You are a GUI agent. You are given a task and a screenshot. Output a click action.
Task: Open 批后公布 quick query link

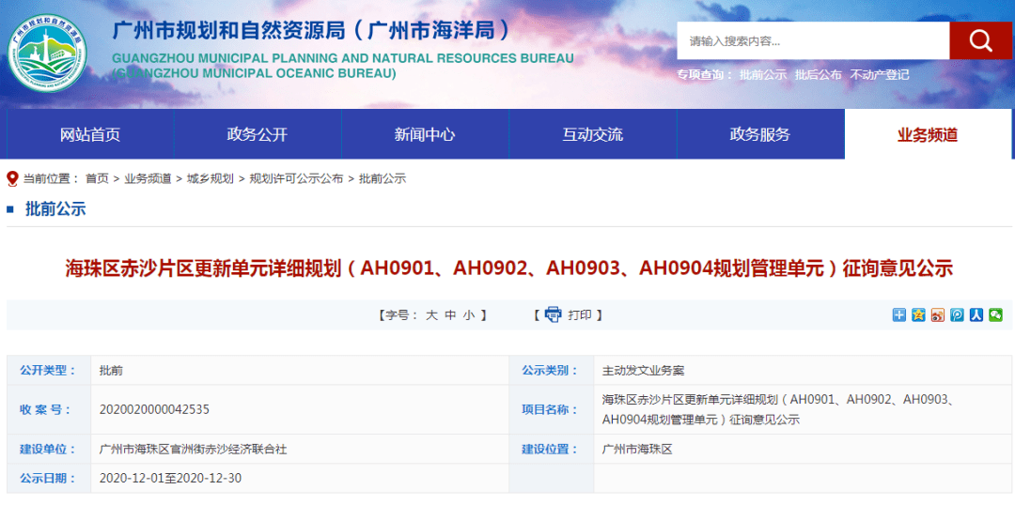(819, 74)
